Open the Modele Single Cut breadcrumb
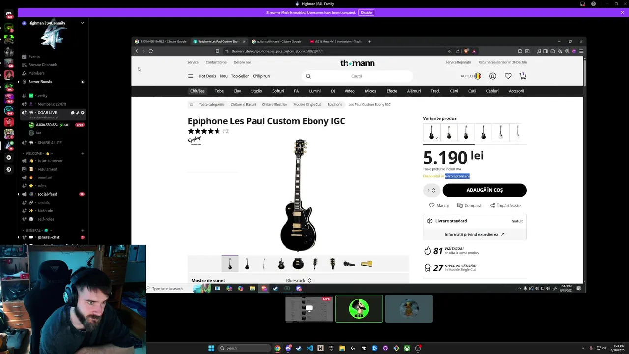The height and width of the screenshot is (354, 629). [x=307, y=104]
